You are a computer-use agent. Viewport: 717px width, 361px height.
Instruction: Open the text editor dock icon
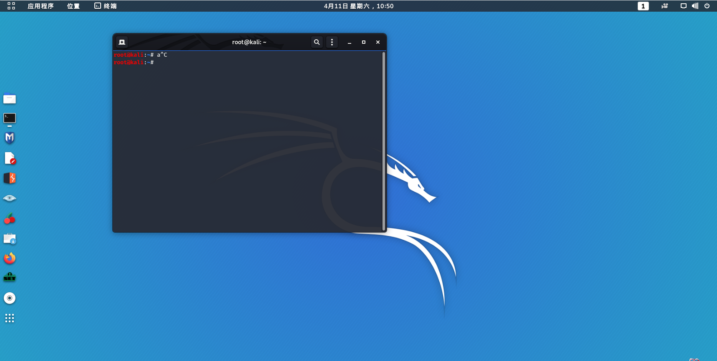pos(10,158)
